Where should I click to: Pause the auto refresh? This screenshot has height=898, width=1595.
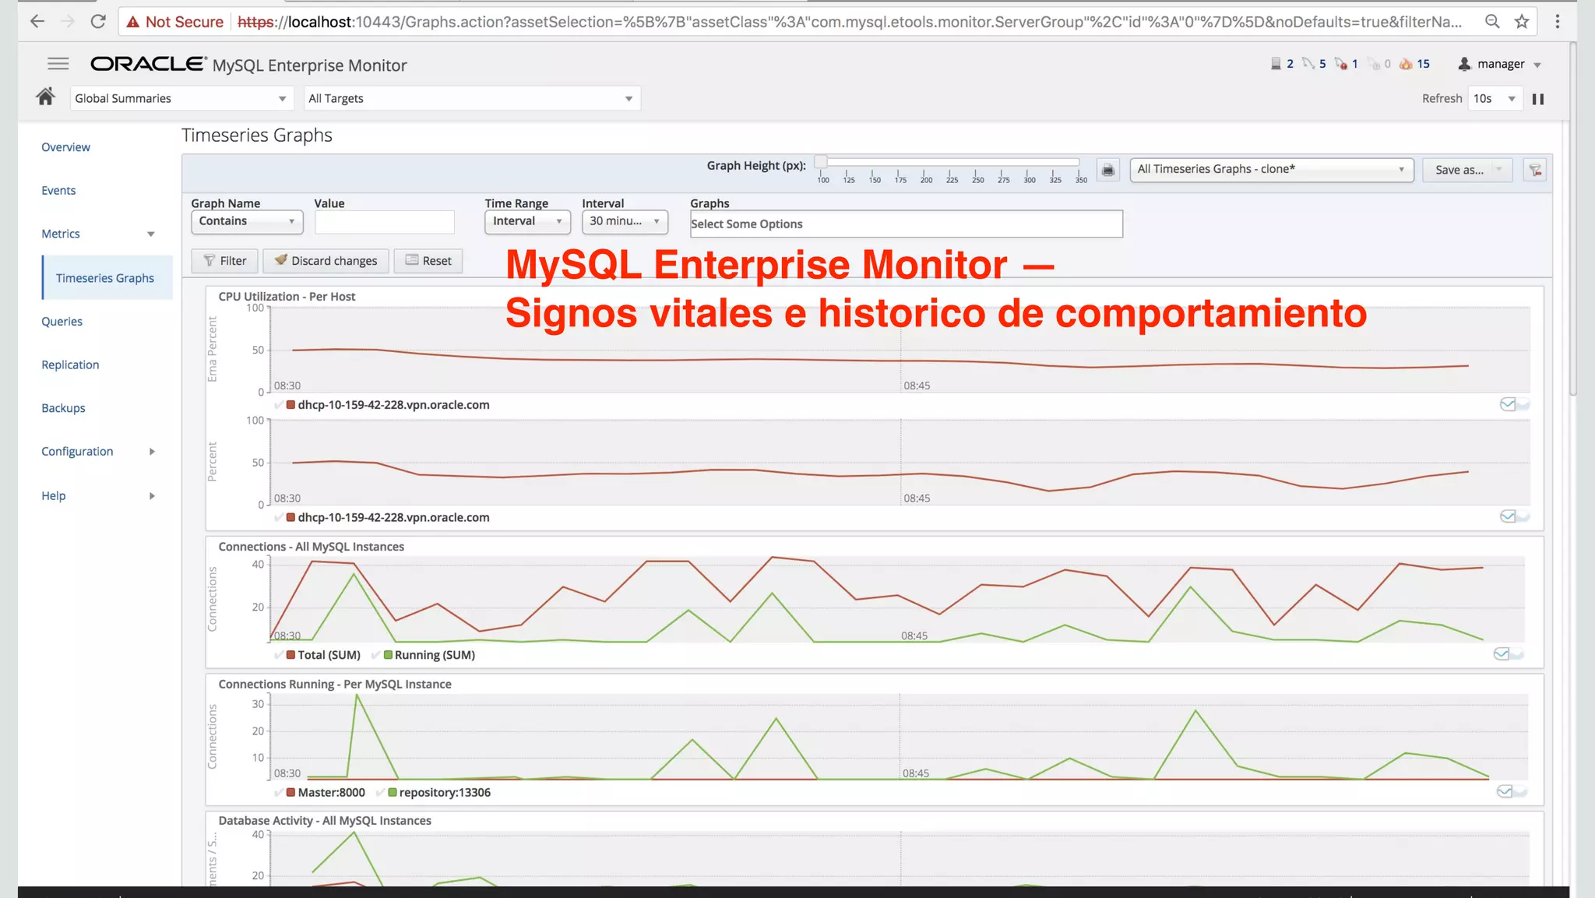[1538, 99]
